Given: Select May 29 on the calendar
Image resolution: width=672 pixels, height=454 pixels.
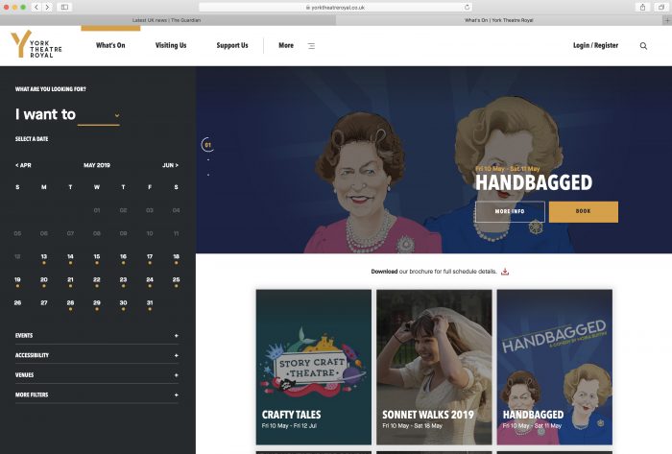Looking at the screenshot, I should pos(97,304).
